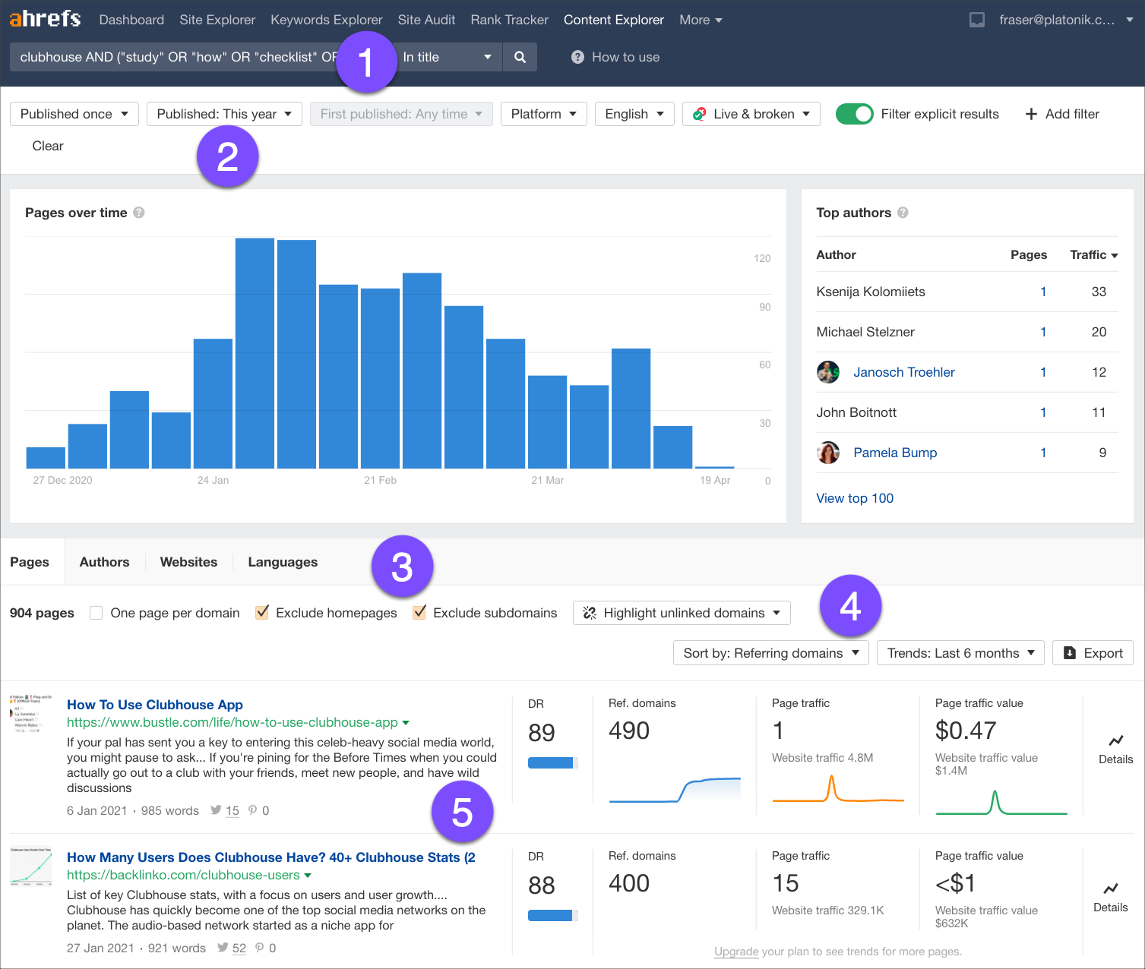Open View top 100 authors link
1145x969 pixels.
(x=855, y=498)
